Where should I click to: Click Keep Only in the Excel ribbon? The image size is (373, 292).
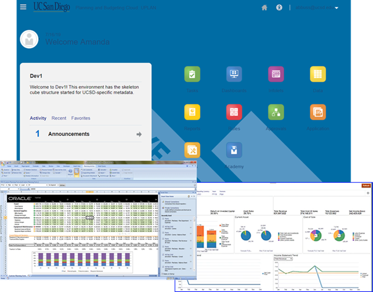point(16,170)
